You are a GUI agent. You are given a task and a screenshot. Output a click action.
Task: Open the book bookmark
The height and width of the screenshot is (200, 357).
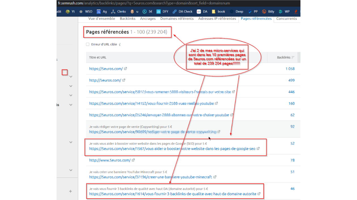point(218,12)
